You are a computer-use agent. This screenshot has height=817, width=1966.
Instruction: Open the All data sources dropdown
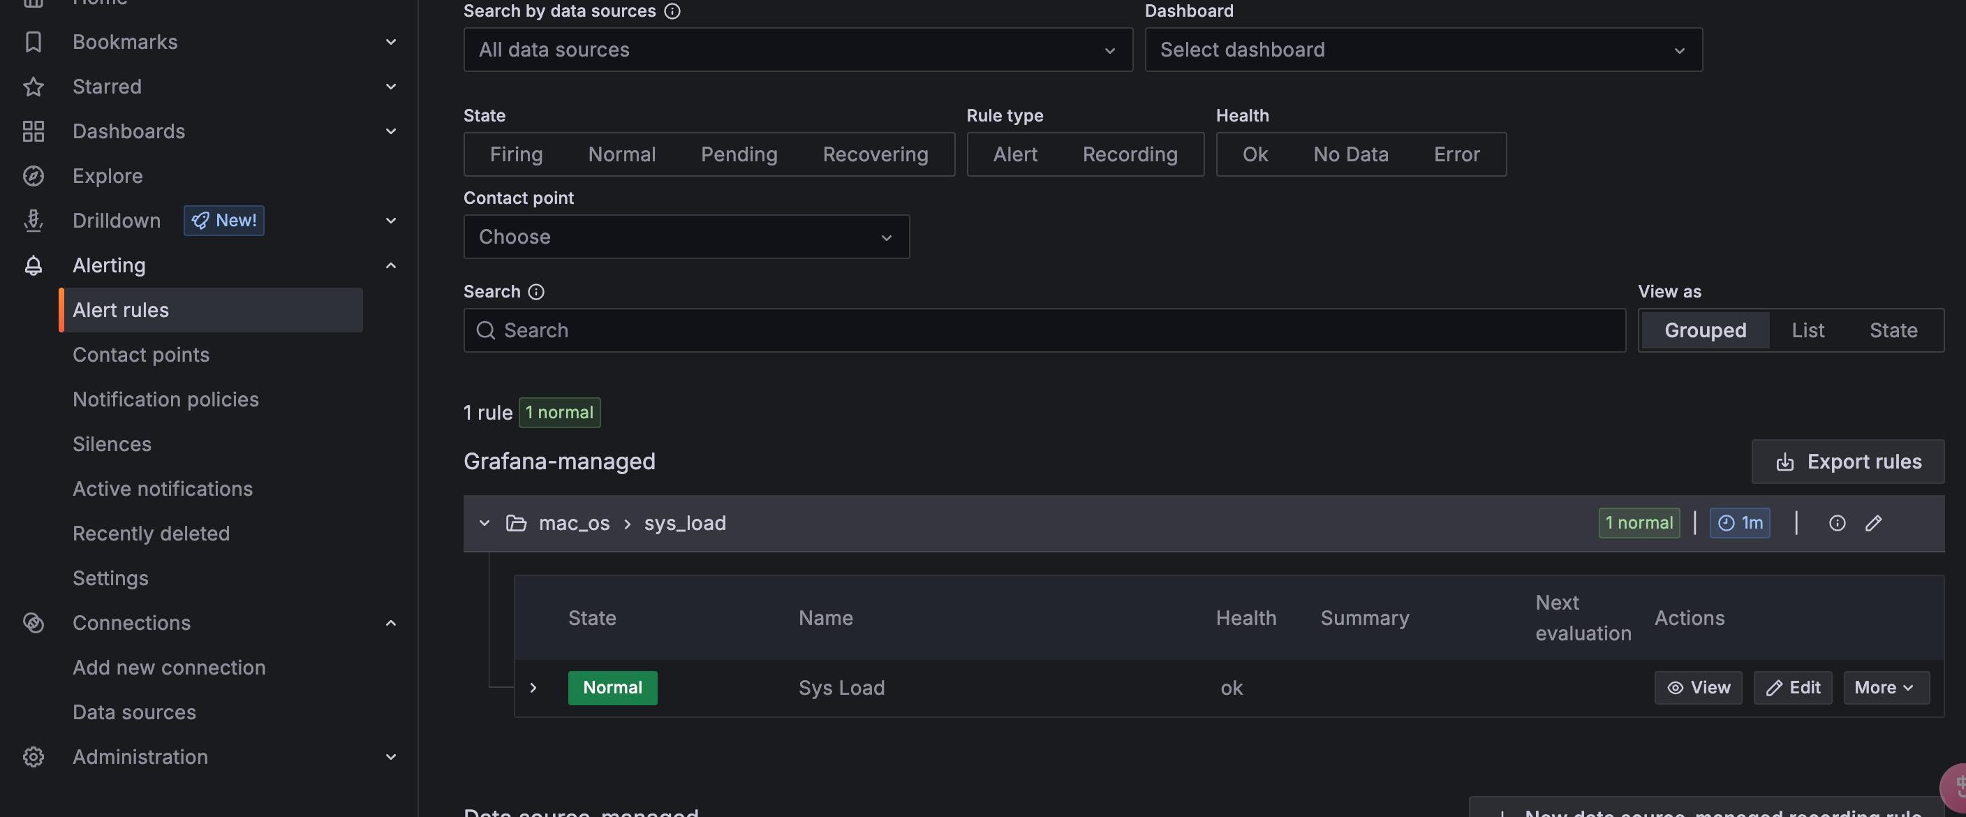click(797, 50)
